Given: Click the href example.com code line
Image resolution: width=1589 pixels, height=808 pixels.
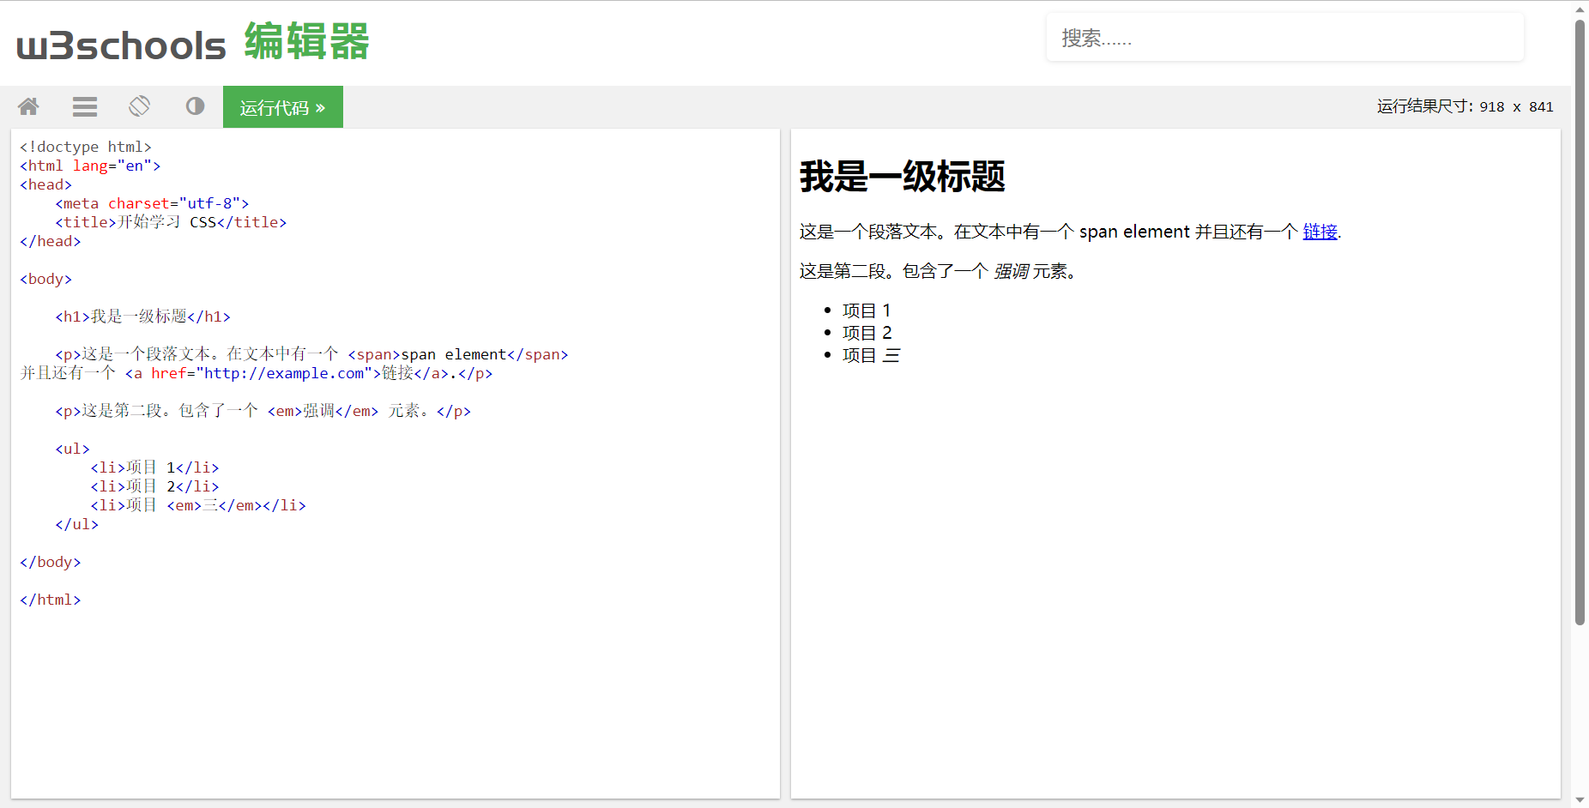Looking at the screenshot, I should pyautogui.click(x=257, y=373).
